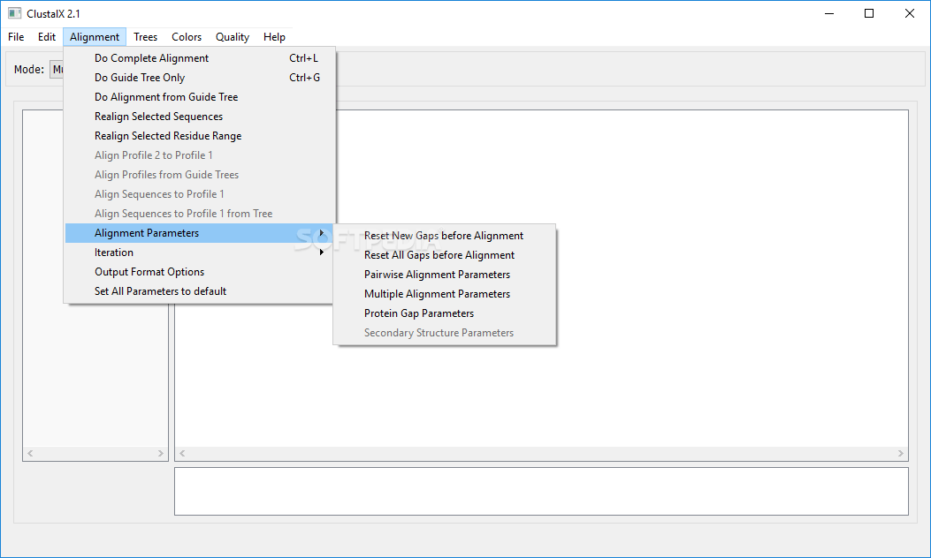Open the Quality menu
Image resolution: width=931 pixels, height=558 pixels.
[233, 37]
